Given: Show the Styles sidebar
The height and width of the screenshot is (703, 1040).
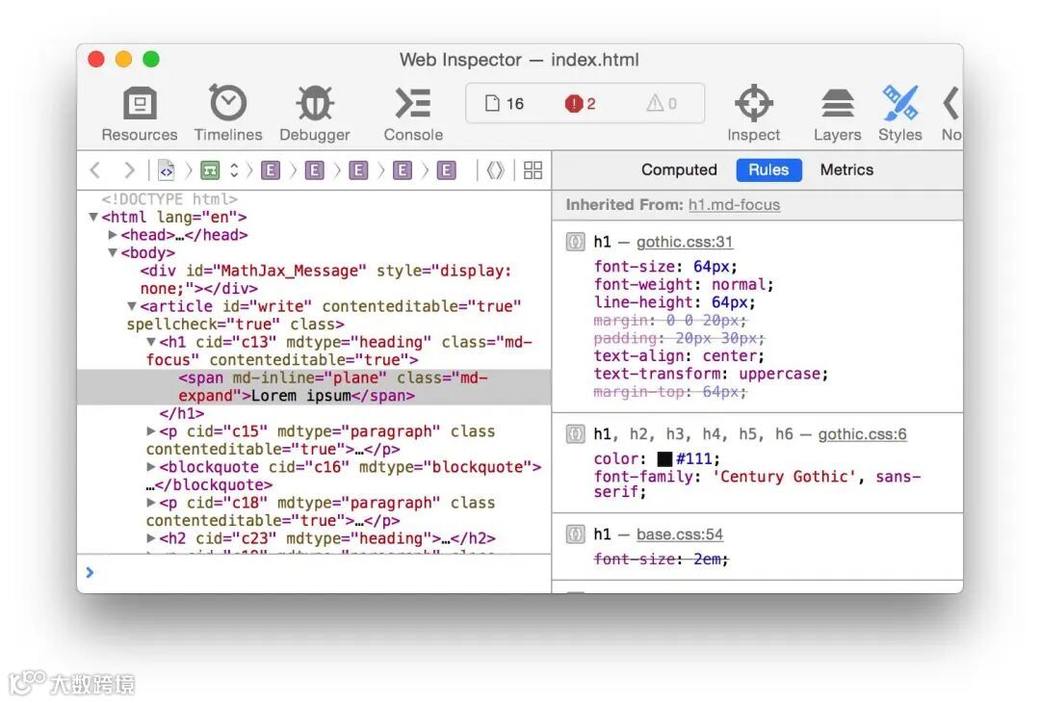Looking at the screenshot, I should click(900, 114).
